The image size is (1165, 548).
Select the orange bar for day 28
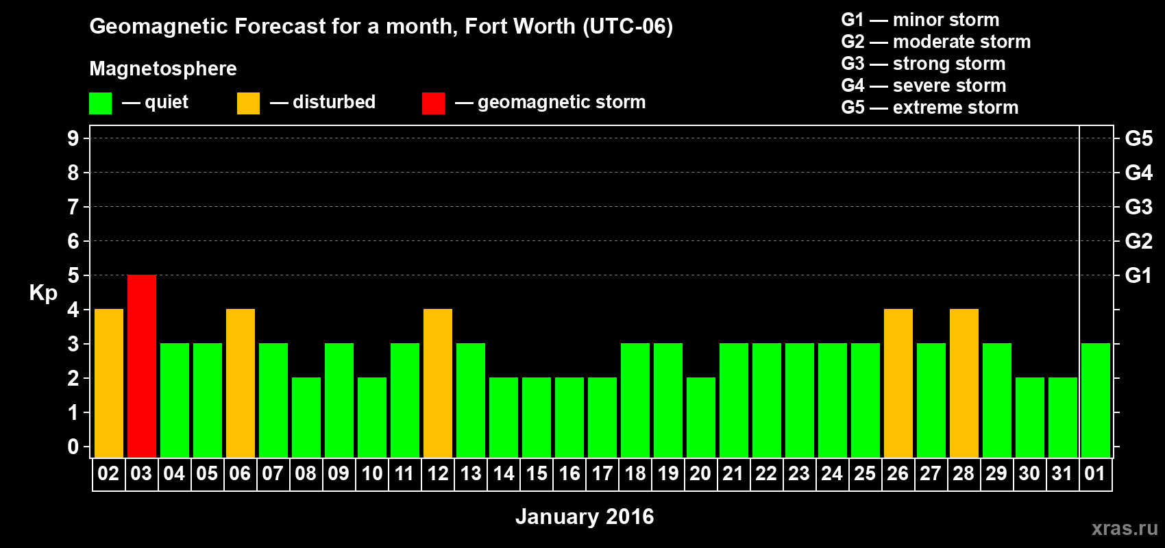click(x=964, y=383)
